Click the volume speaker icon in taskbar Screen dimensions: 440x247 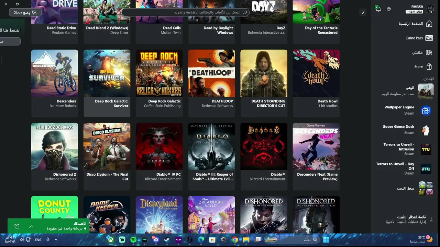(22, 240)
